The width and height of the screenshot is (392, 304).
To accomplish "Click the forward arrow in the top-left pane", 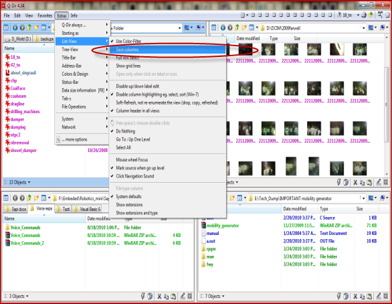I will 22,27.
